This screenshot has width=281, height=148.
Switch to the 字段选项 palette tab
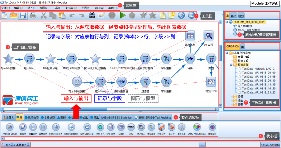point(48,118)
